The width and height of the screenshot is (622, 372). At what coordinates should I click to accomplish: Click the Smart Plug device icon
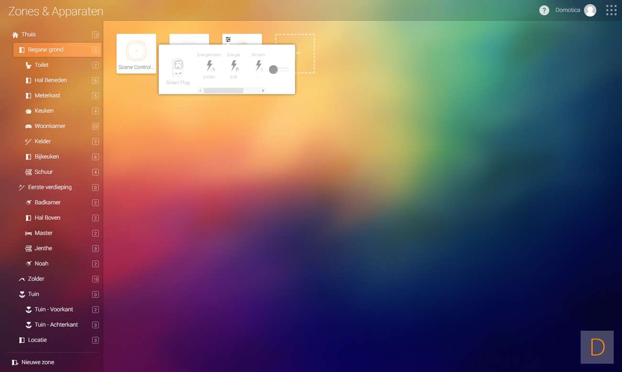pyautogui.click(x=178, y=67)
